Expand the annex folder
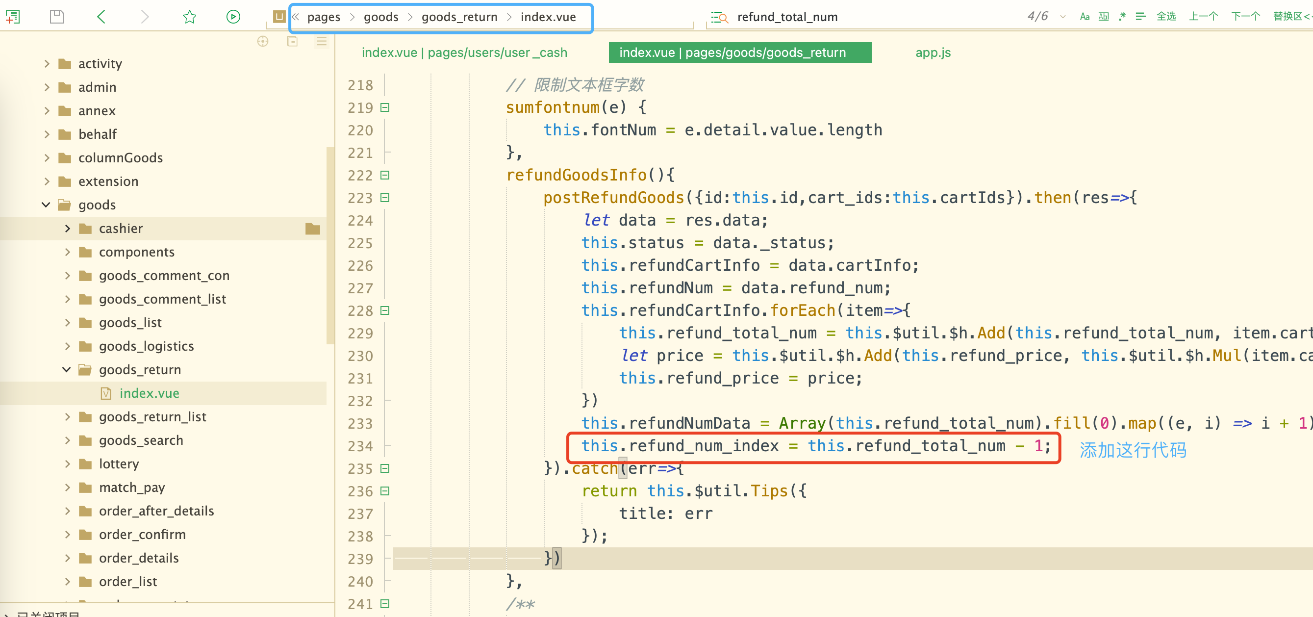The height and width of the screenshot is (617, 1313). [x=47, y=111]
